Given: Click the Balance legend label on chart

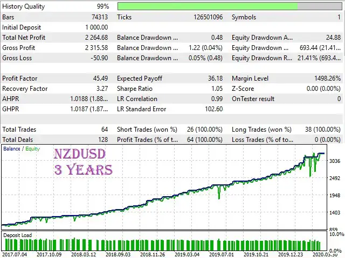Looking at the screenshot, I should click(11, 149).
